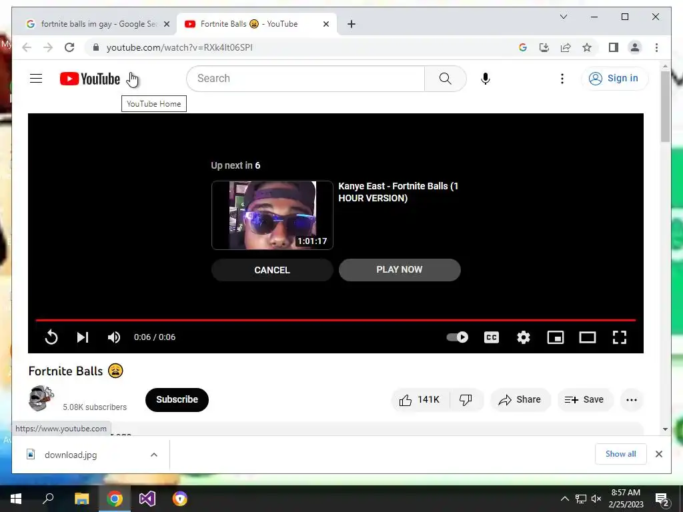Click the Sign in button
683x512 pixels.
click(x=614, y=79)
